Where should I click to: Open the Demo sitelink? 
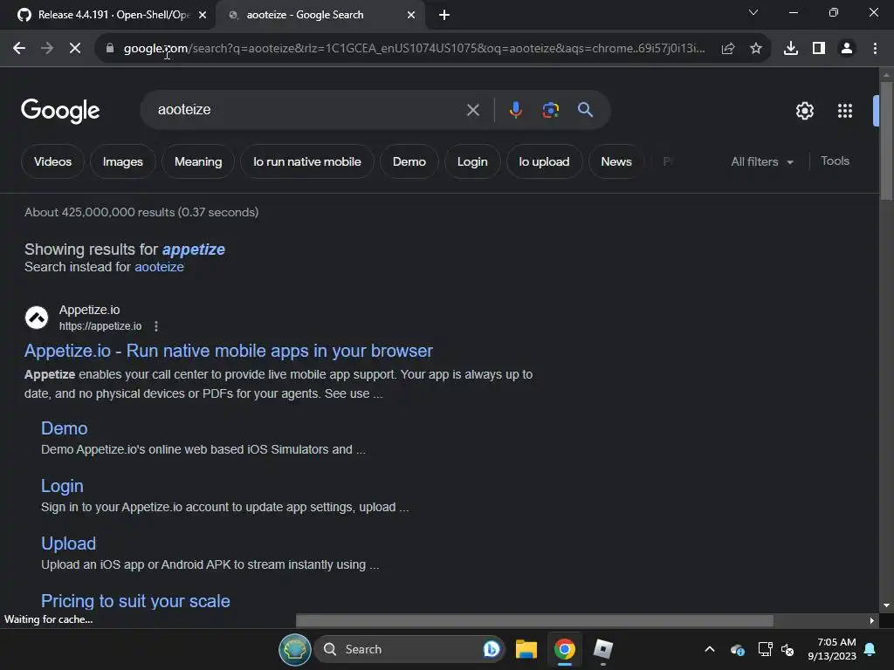tap(65, 428)
